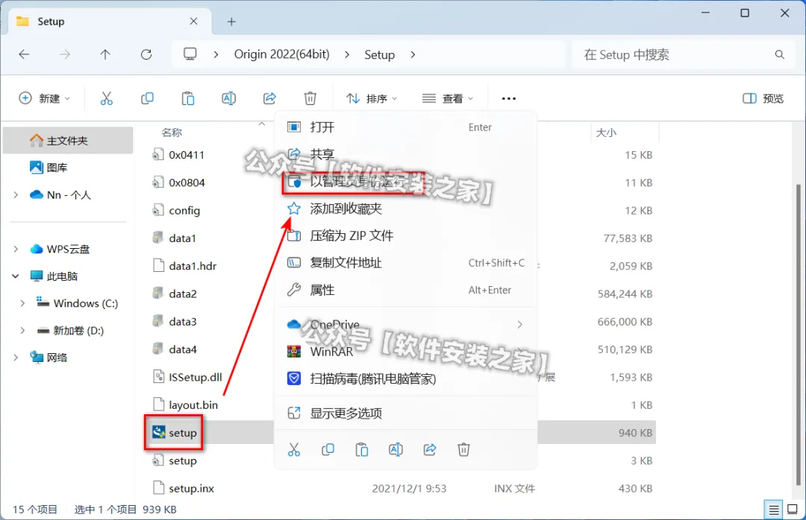Choose Share in the context menu

[x=407, y=154]
